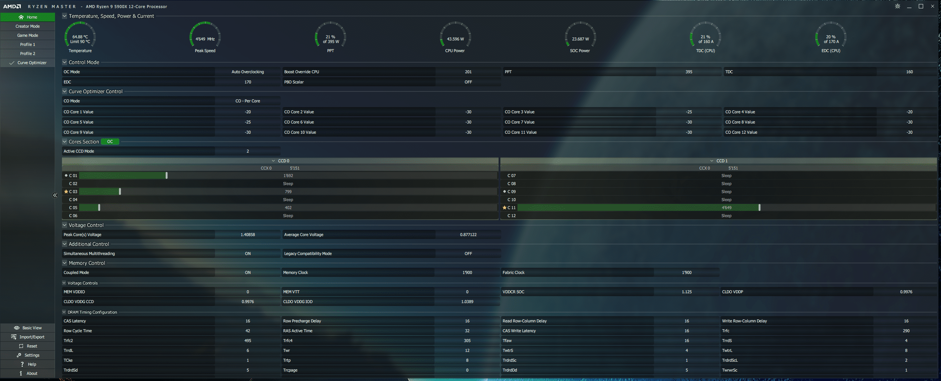Collapse the Memory Control section
Viewport: 941px width, 381px height.
click(65, 263)
